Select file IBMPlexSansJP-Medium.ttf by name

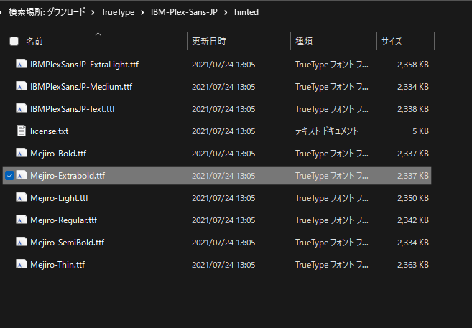click(x=81, y=87)
